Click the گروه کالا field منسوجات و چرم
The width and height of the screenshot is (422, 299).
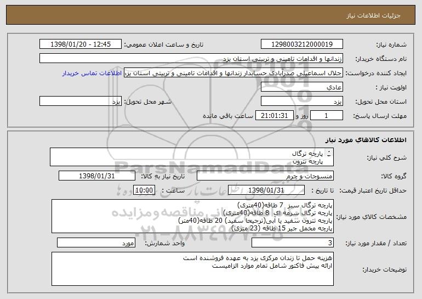[265, 176]
